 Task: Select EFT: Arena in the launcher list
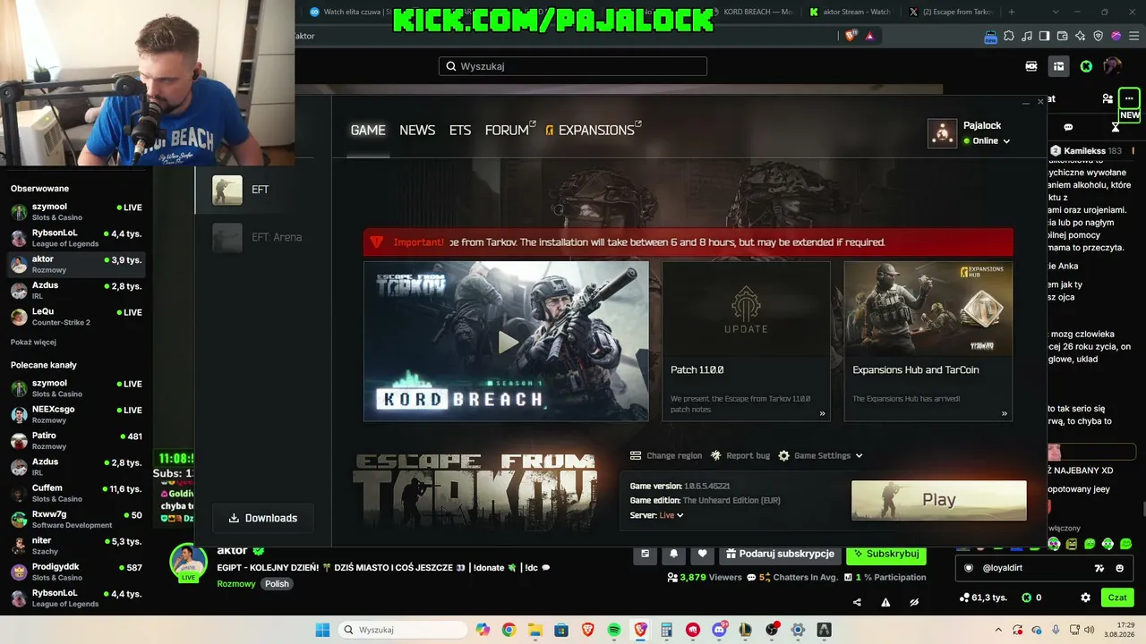pos(263,237)
